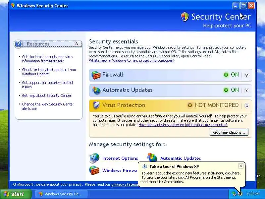Open Change the way Security Center alerts me
The height and width of the screenshot is (199, 265).
pyautogui.click(x=48, y=106)
